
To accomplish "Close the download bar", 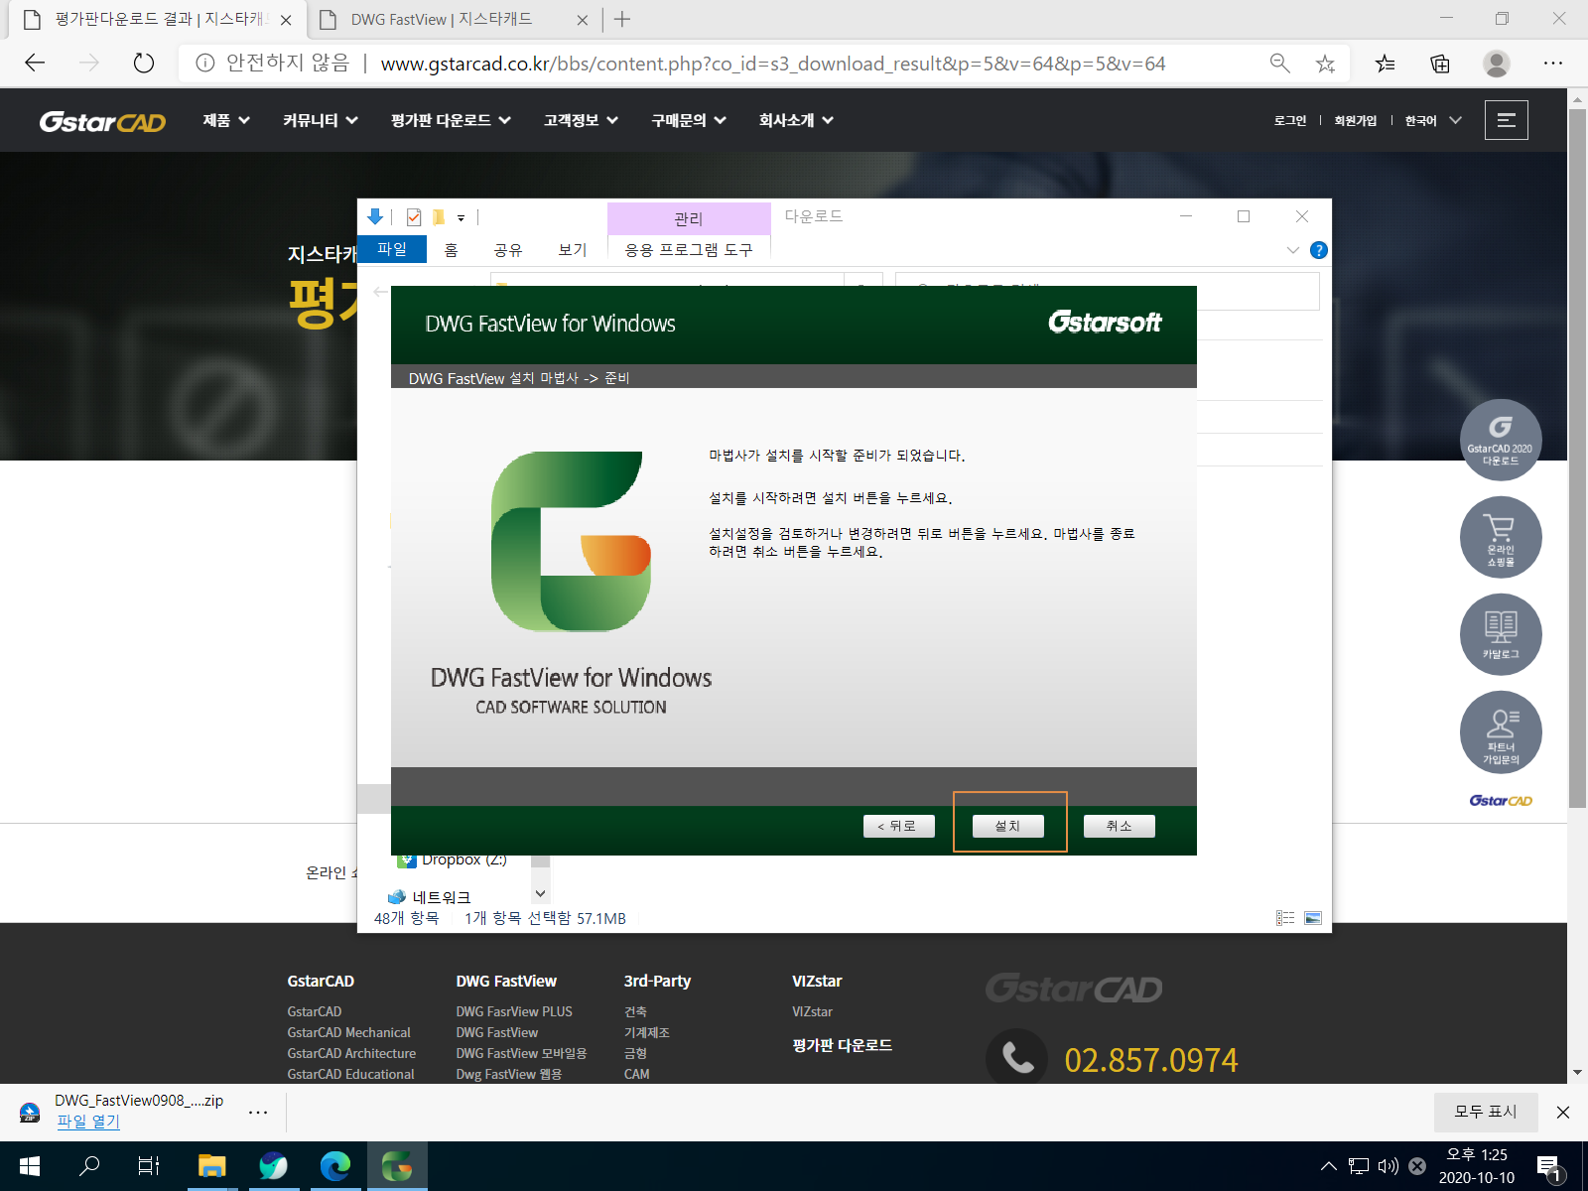I will (x=1563, y=1113).
